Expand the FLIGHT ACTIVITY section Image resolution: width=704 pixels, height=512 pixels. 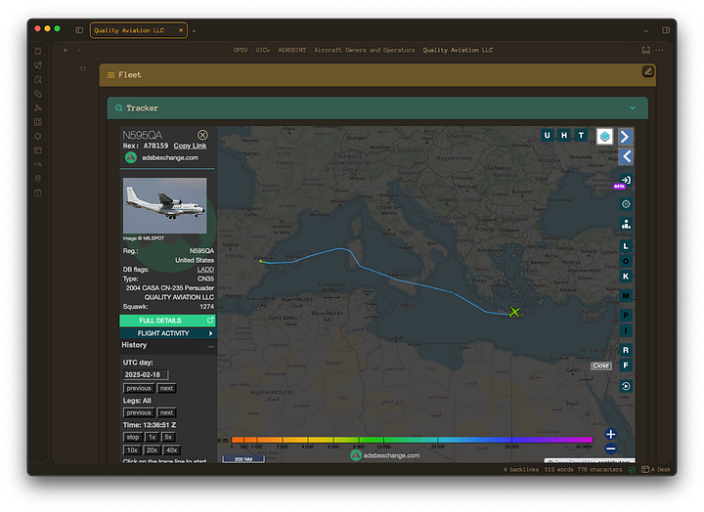[x=167, y=333]
